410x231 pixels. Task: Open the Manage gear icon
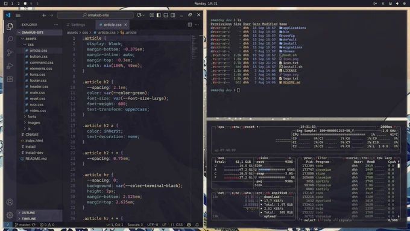[x=10, y=215]
